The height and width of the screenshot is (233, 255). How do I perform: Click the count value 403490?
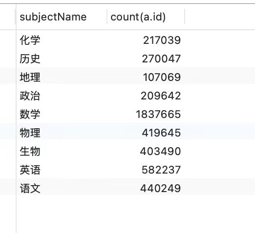[x=161, y=151]
